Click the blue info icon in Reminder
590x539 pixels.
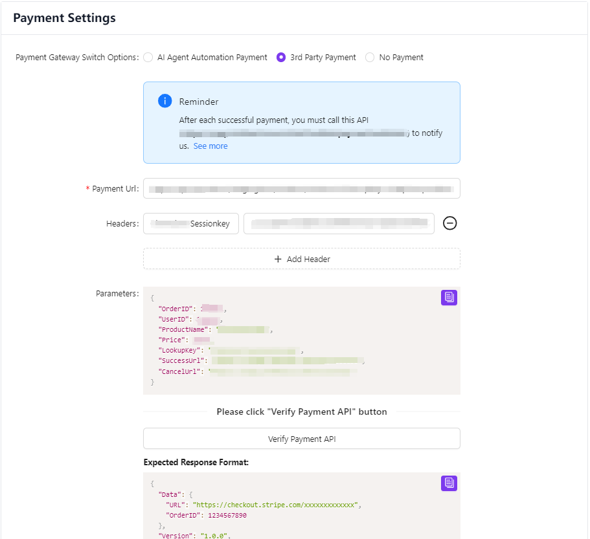pos(165,102)
